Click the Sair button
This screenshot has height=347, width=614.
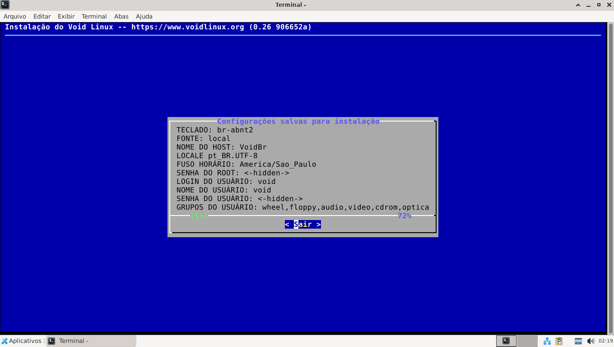303,225
